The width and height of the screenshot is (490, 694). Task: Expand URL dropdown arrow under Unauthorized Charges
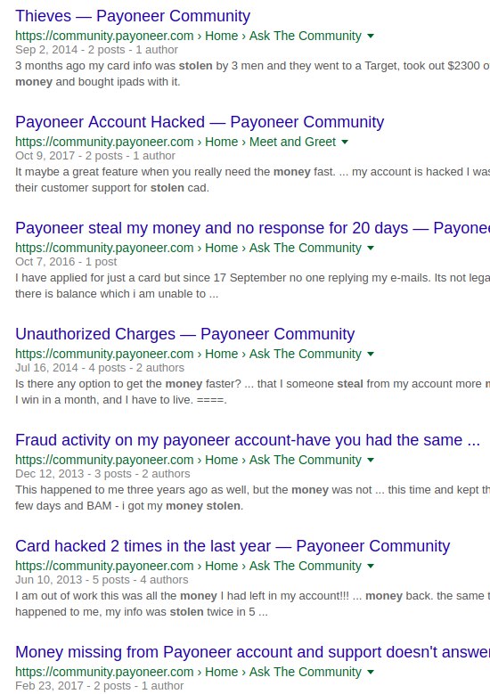pos(371,354)
